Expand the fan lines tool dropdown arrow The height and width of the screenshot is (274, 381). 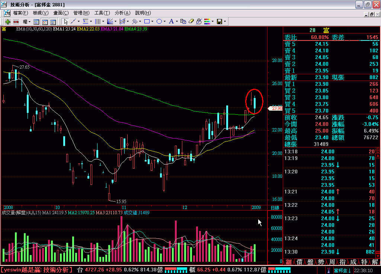[x=115, y=22]
